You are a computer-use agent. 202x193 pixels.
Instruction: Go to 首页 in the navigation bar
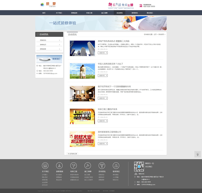click(x=44, y=13)
